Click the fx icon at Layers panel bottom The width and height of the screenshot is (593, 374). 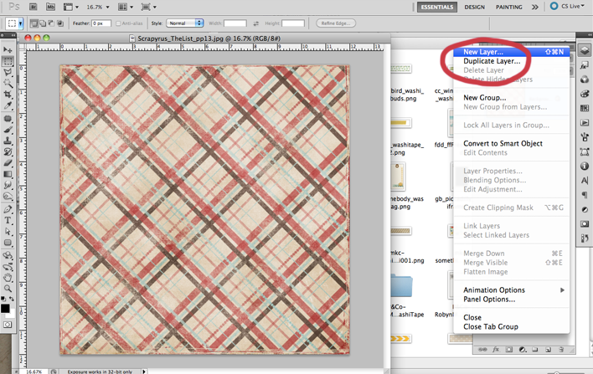[x=496, y=350]
